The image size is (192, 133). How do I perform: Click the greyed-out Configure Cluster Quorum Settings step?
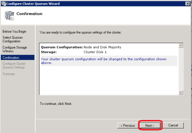point(15,66)
